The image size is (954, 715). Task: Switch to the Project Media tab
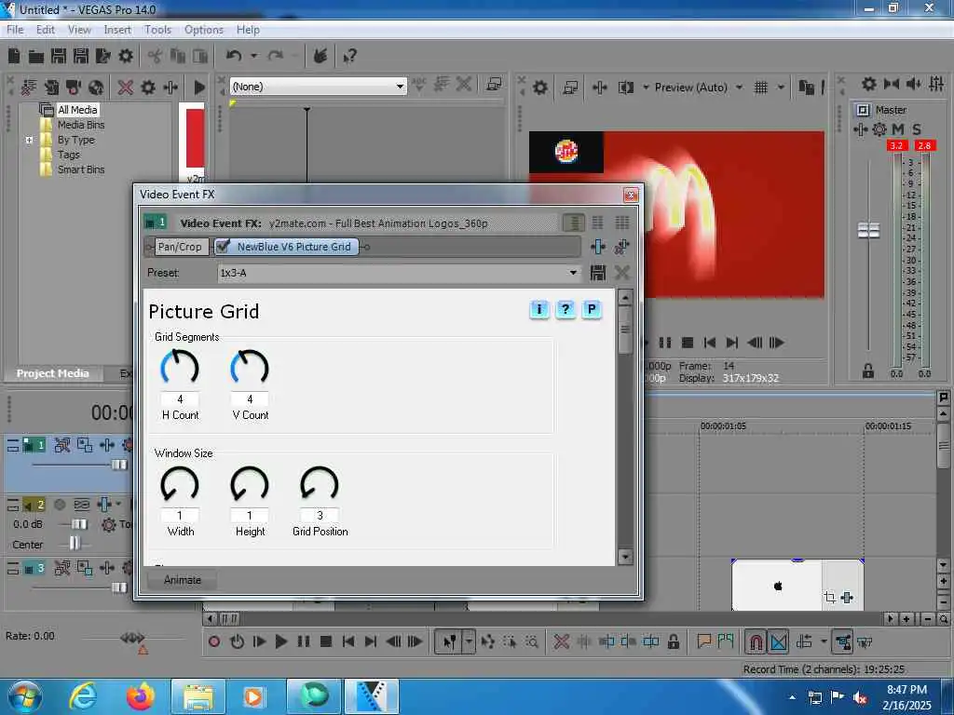pos(53,373)
